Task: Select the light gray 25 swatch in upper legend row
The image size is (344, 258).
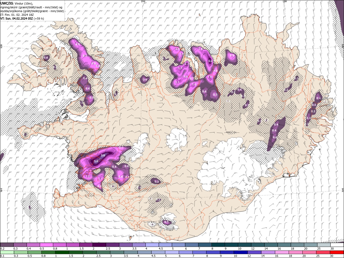Action: (324, 245)
